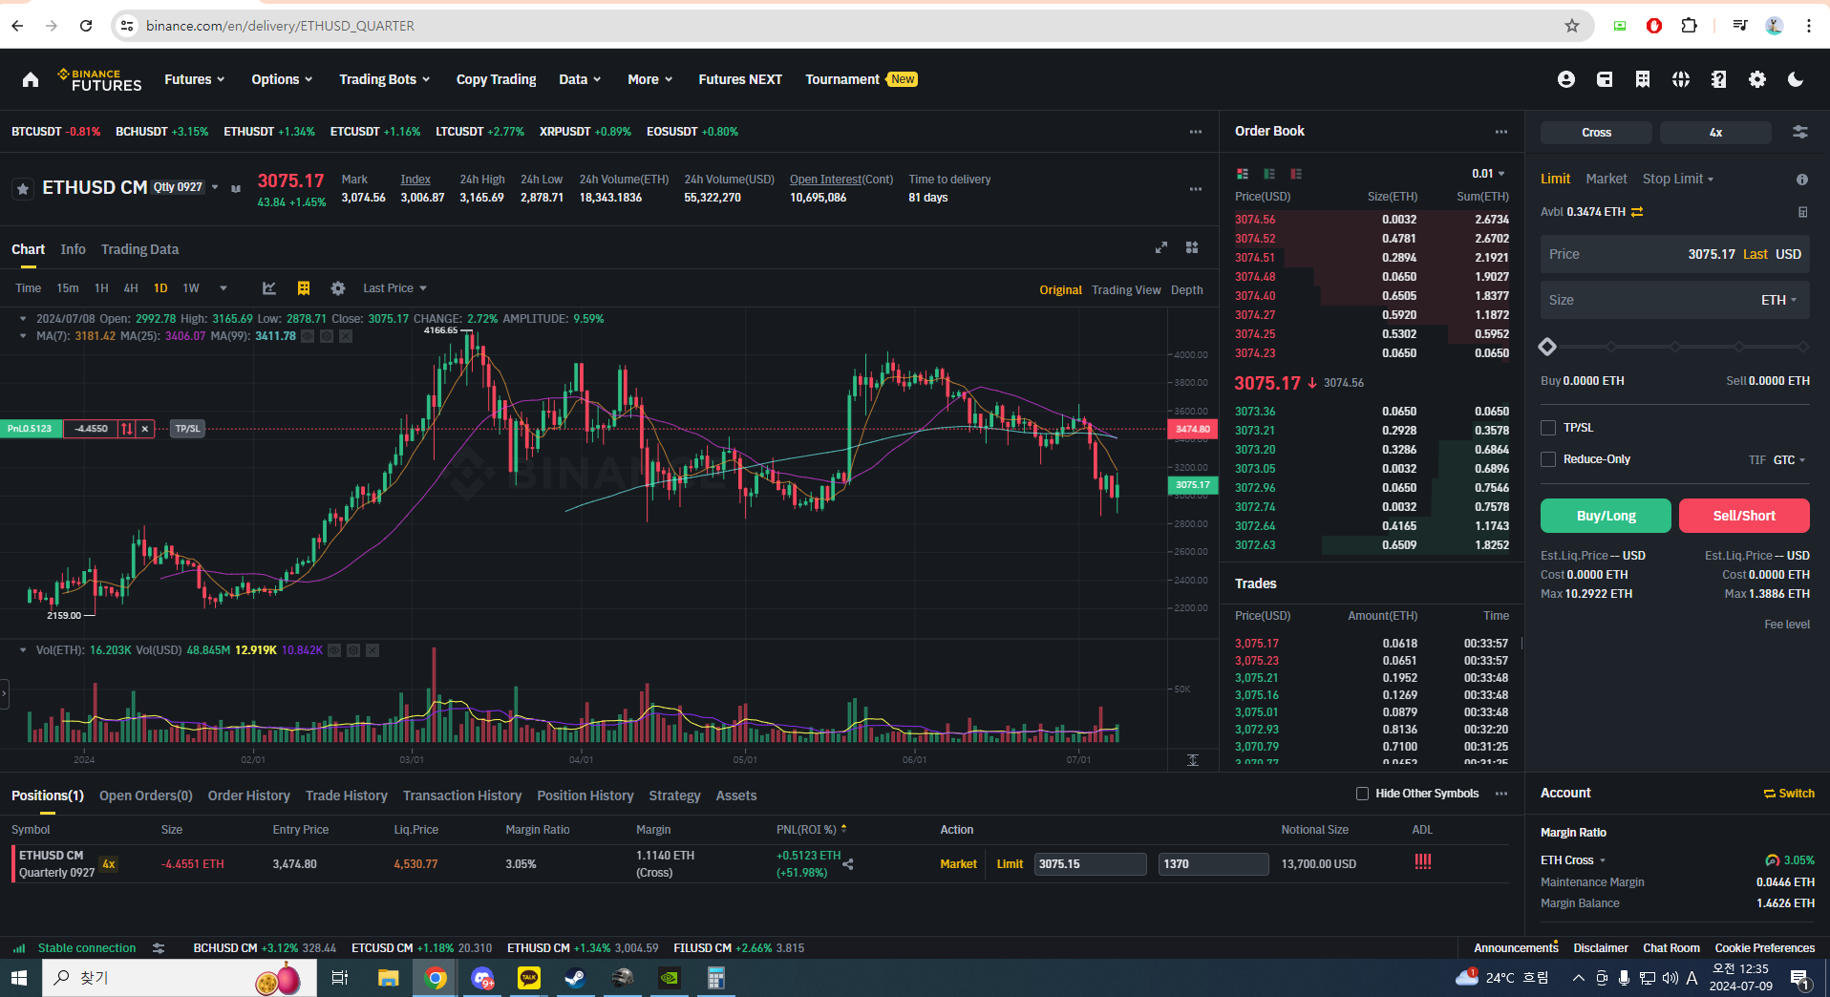The image size is (1830, 997).
Task: Expand the Data menu
Action: 580,79
